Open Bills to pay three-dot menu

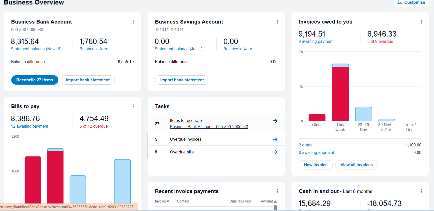[x=134, y=107]
